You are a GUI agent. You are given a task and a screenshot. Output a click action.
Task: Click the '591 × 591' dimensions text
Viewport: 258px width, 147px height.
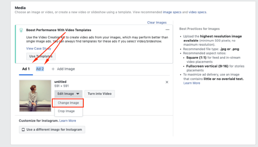click(62, 86)
